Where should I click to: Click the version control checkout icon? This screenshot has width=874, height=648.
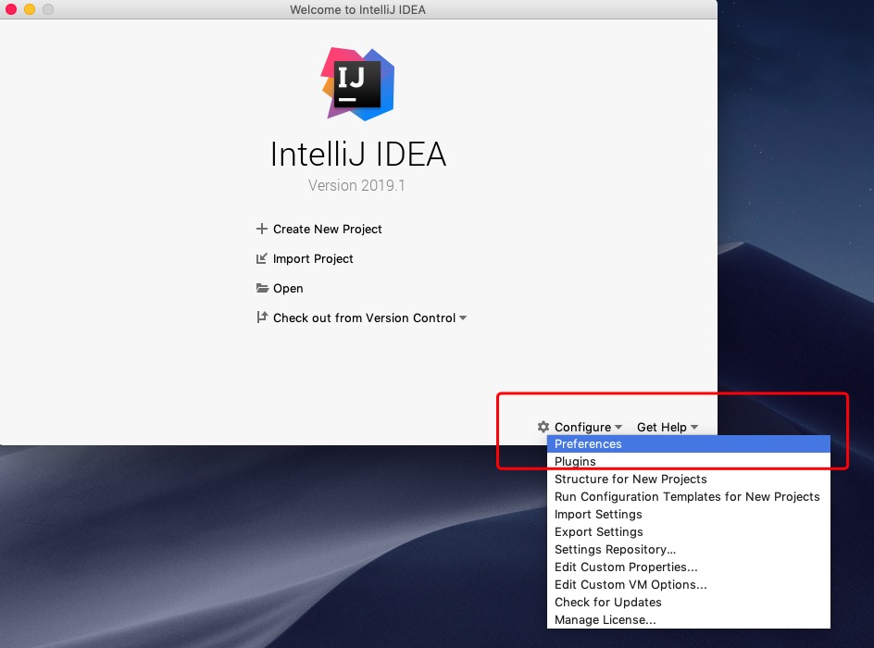click(262, 318)
